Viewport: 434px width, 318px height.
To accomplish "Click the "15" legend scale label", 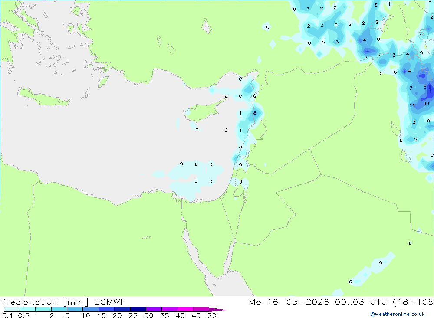I will point(102,315).
